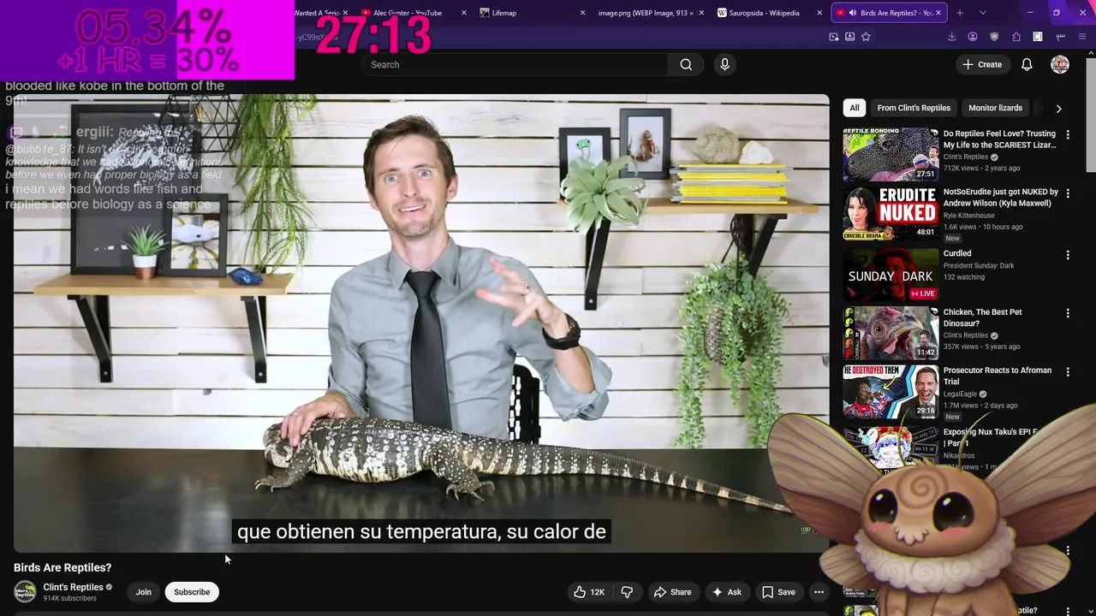Toggle the like thumbs-up button 12K
The width and height of the screenshot is (1096, 616).
(x=589, y=592)
